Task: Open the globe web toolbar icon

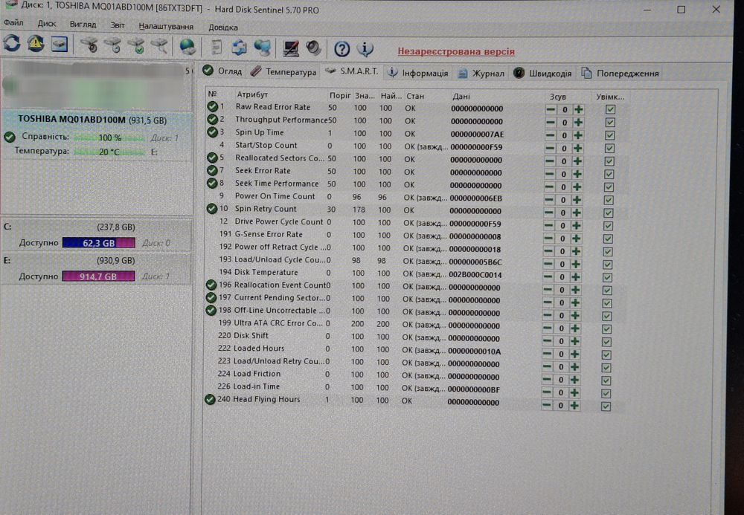Action: [188, 47]
